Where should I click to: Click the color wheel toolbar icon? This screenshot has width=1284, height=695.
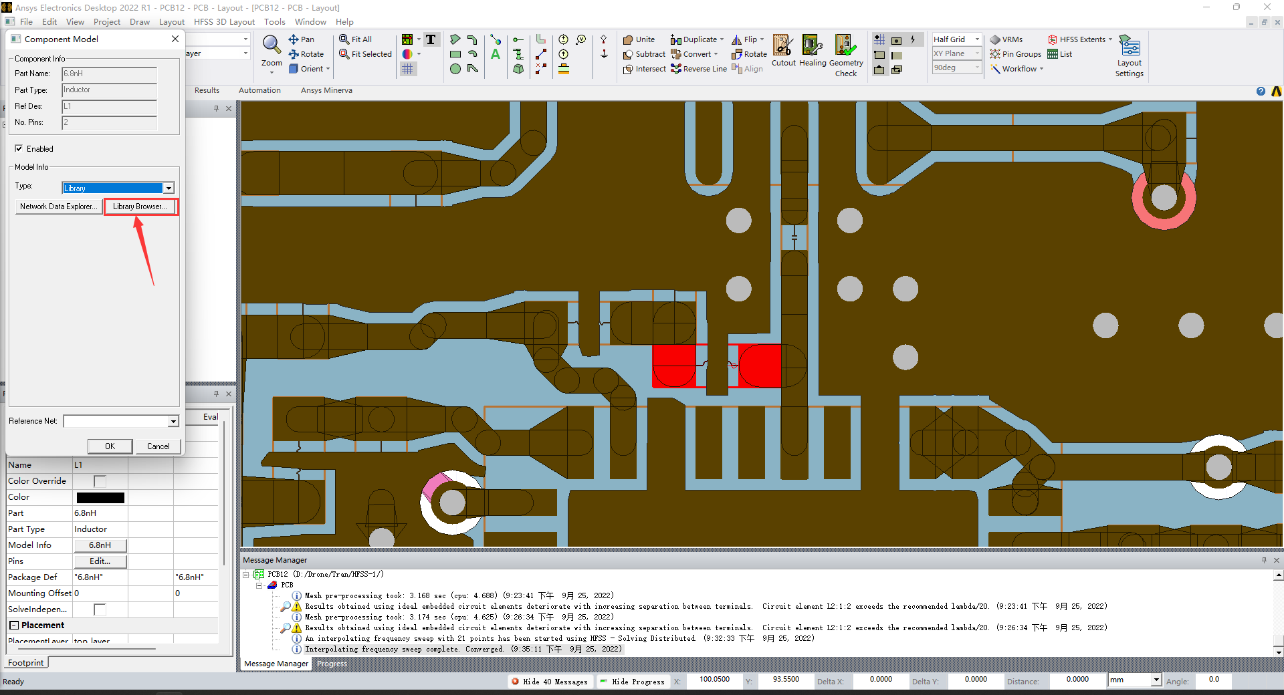pyautogui.click(x=407, y=54)
